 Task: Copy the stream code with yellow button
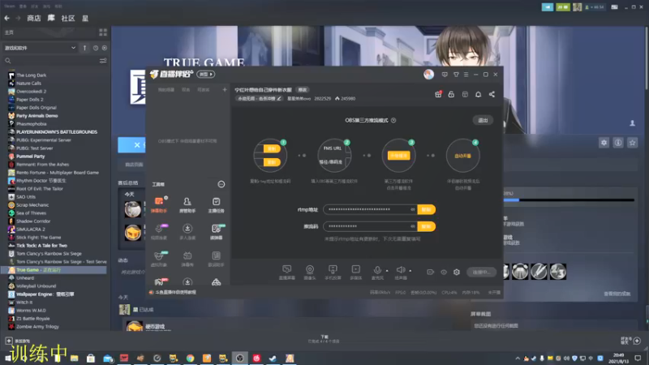(426, 226)
